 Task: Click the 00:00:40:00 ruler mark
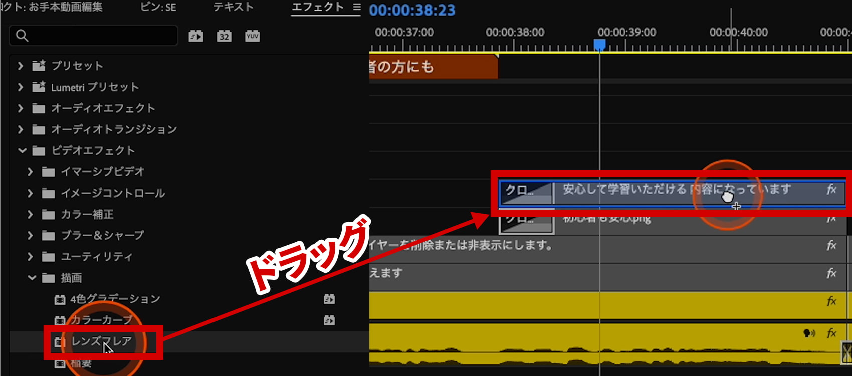pos(739,32)
